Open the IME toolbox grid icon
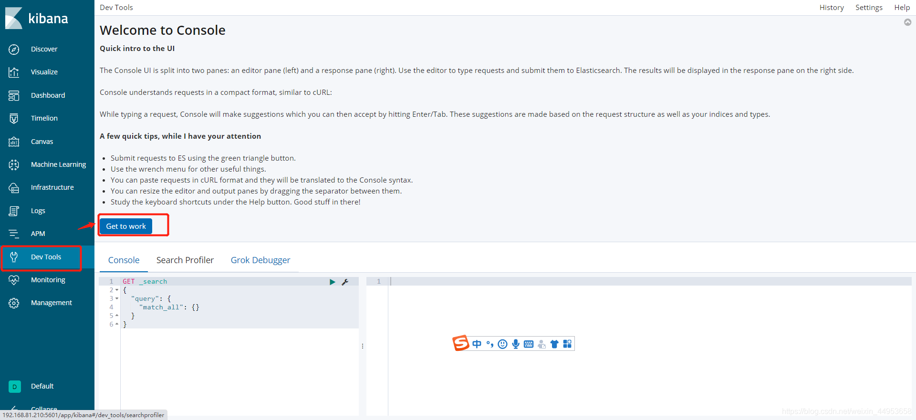This screenshot has width=916, height=420. pos(567,344)
